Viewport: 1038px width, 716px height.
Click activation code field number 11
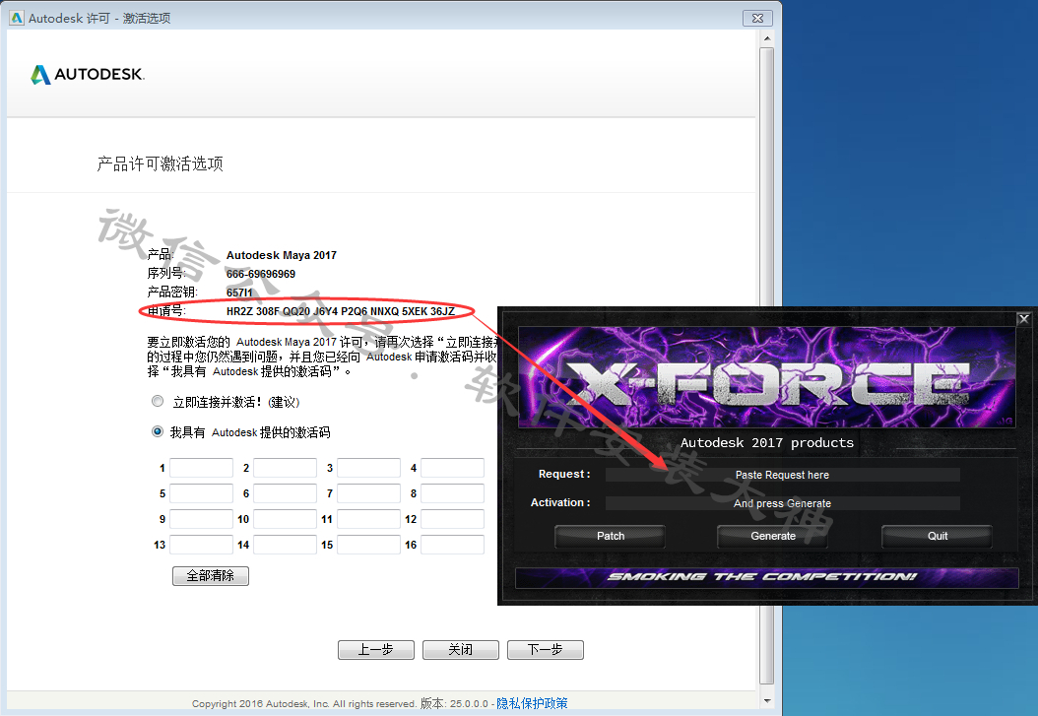coord(368,519)
